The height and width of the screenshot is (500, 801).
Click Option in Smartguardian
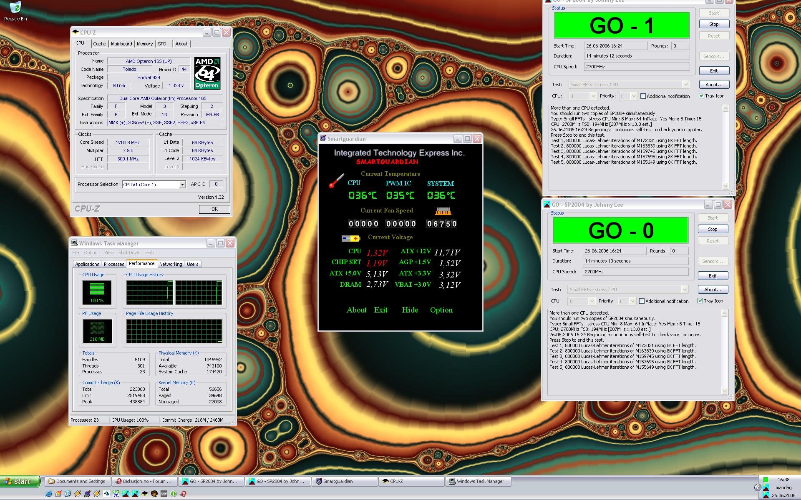441,310
